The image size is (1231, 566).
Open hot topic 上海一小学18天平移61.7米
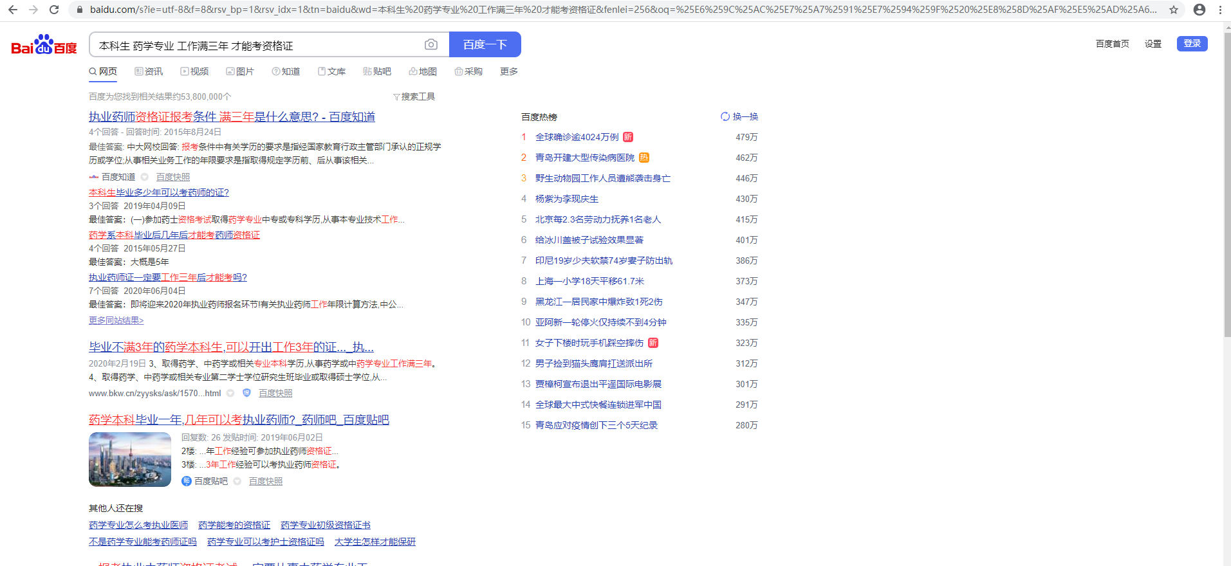(x=589, y=281)
